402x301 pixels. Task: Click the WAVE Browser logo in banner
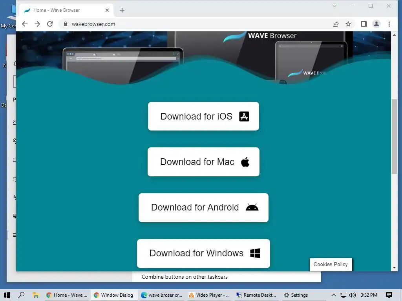260,36
